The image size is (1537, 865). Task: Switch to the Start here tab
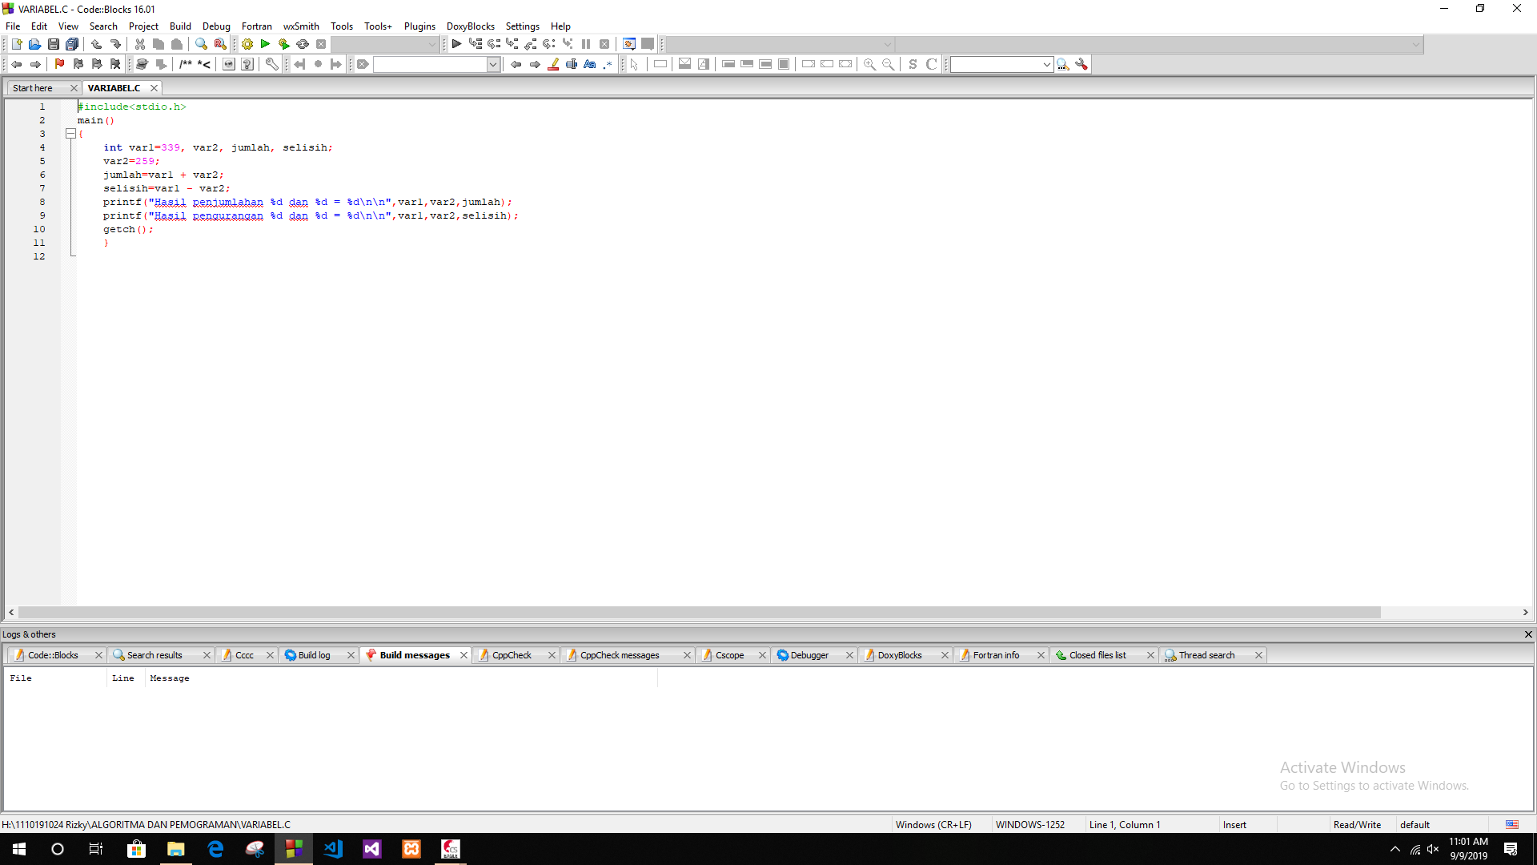33,88
